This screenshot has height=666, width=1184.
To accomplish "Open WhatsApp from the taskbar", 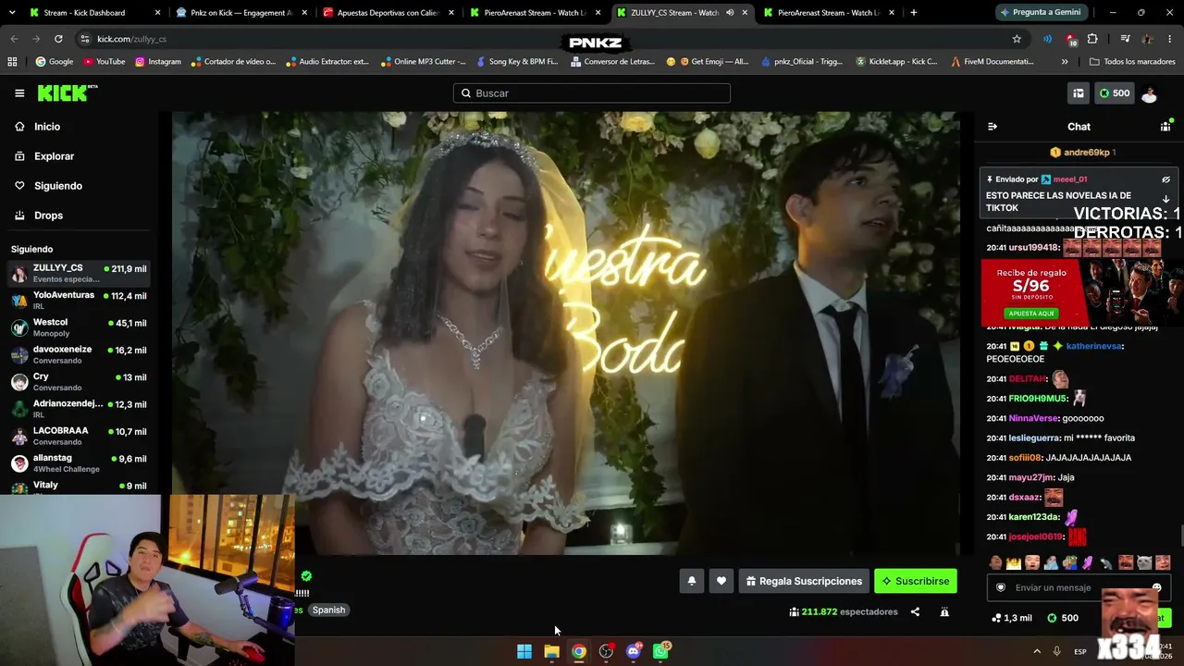I will pos(660,651).
